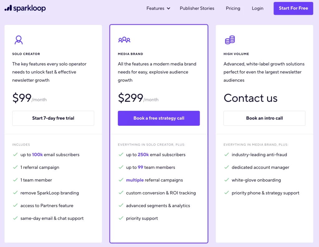
Task: Click the Login link
Action: click(257, 8)
